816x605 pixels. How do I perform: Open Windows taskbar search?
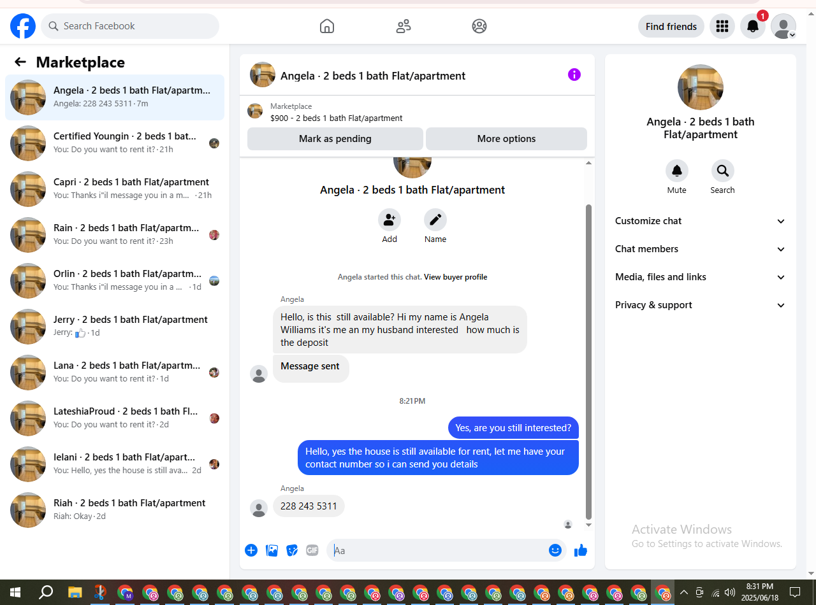click(x=46, y=593)
